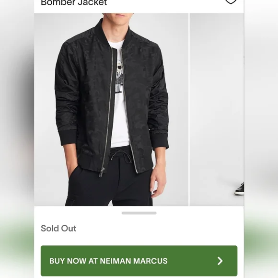This screenshot has width=278, height=278.
Task: Click the ribbed cuff on model's raised sleeve
Action: pyautogui.click(x=69, y=139)
